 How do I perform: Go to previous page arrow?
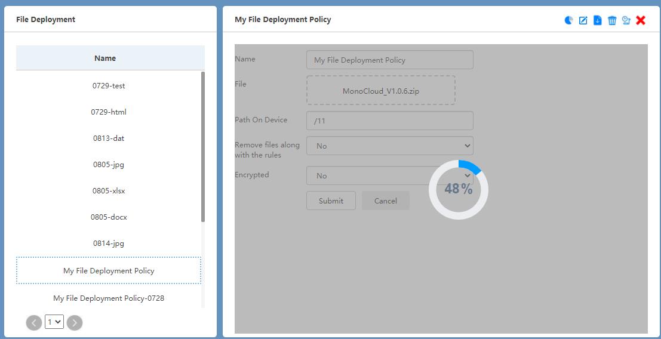[x=34, y=323]
